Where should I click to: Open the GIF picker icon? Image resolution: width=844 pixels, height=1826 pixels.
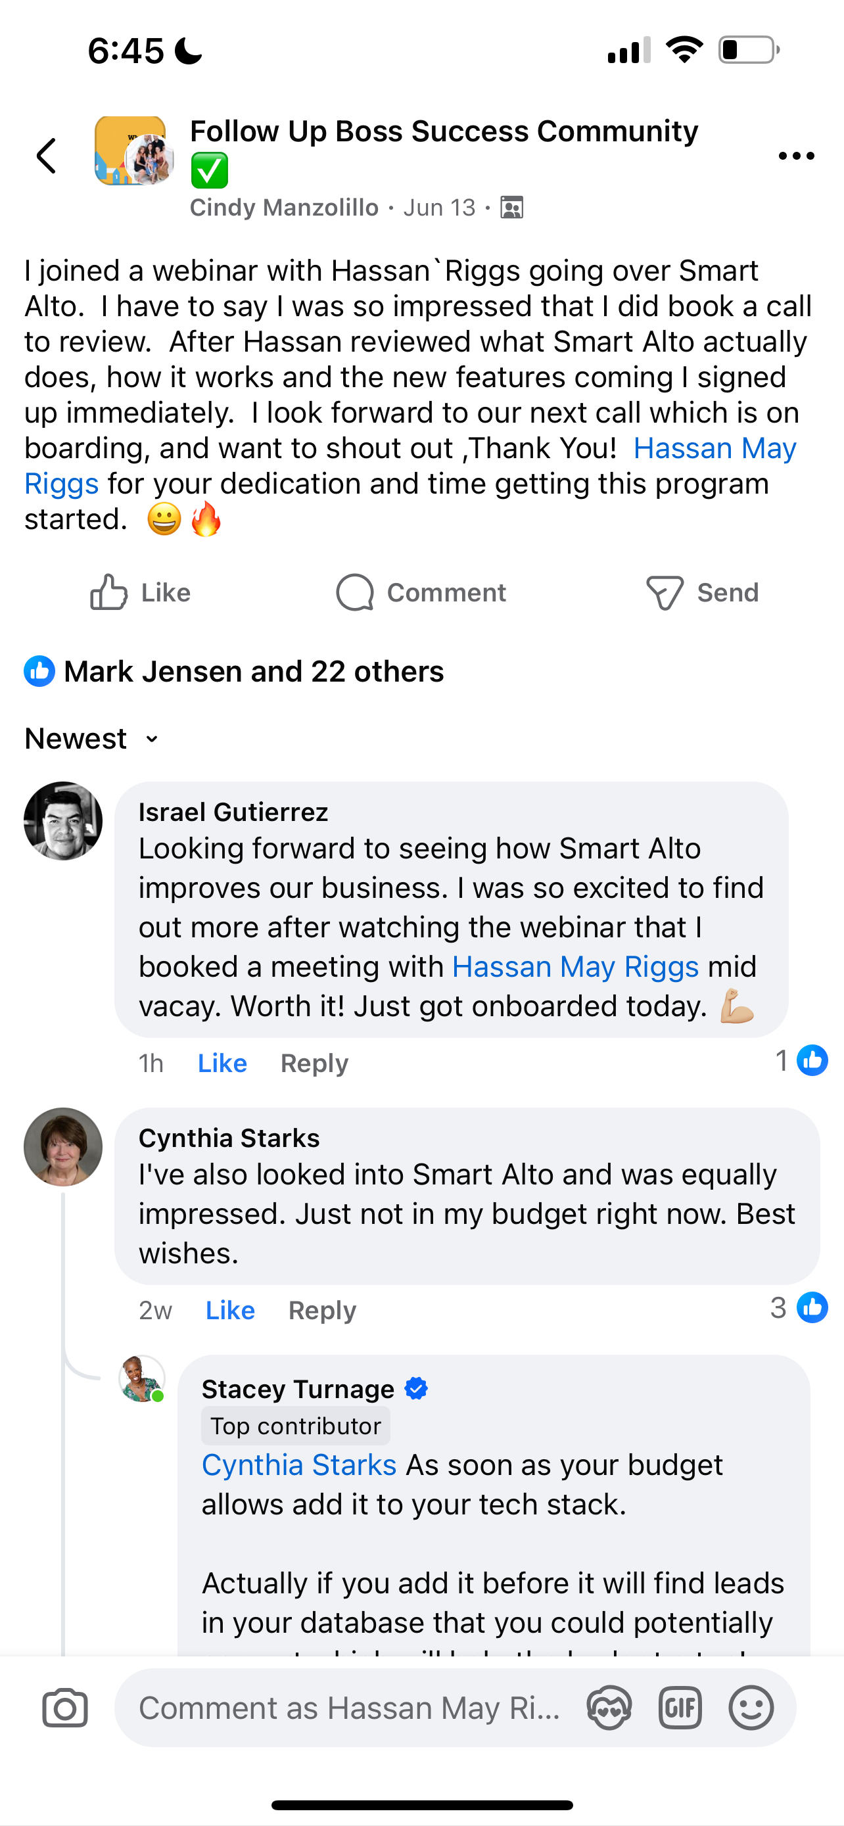tap(680, 1708)
